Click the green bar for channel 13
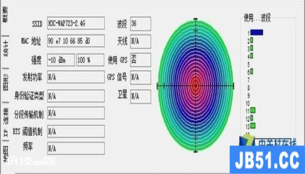 point(253,126)
